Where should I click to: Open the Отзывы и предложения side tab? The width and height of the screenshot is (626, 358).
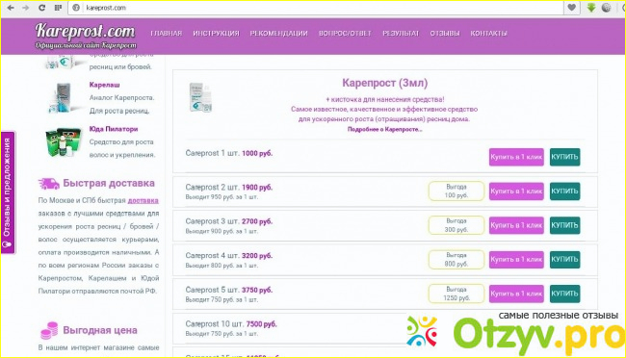[x=8, y=192]
